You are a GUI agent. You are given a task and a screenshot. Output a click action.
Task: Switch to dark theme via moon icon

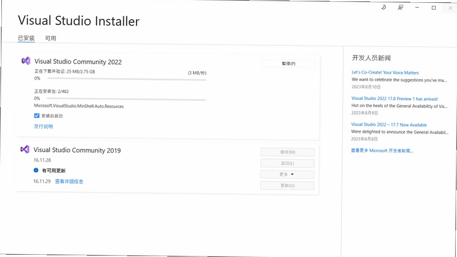coord(383,7)
